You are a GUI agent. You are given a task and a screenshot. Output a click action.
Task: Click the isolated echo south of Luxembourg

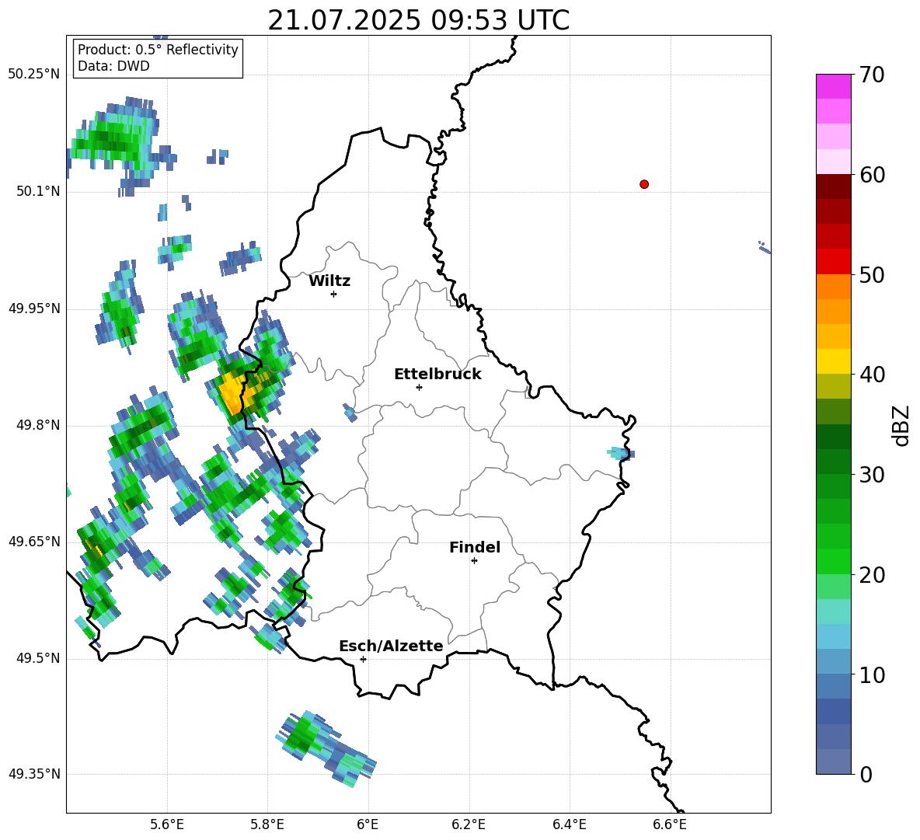[x=326, y=748]
